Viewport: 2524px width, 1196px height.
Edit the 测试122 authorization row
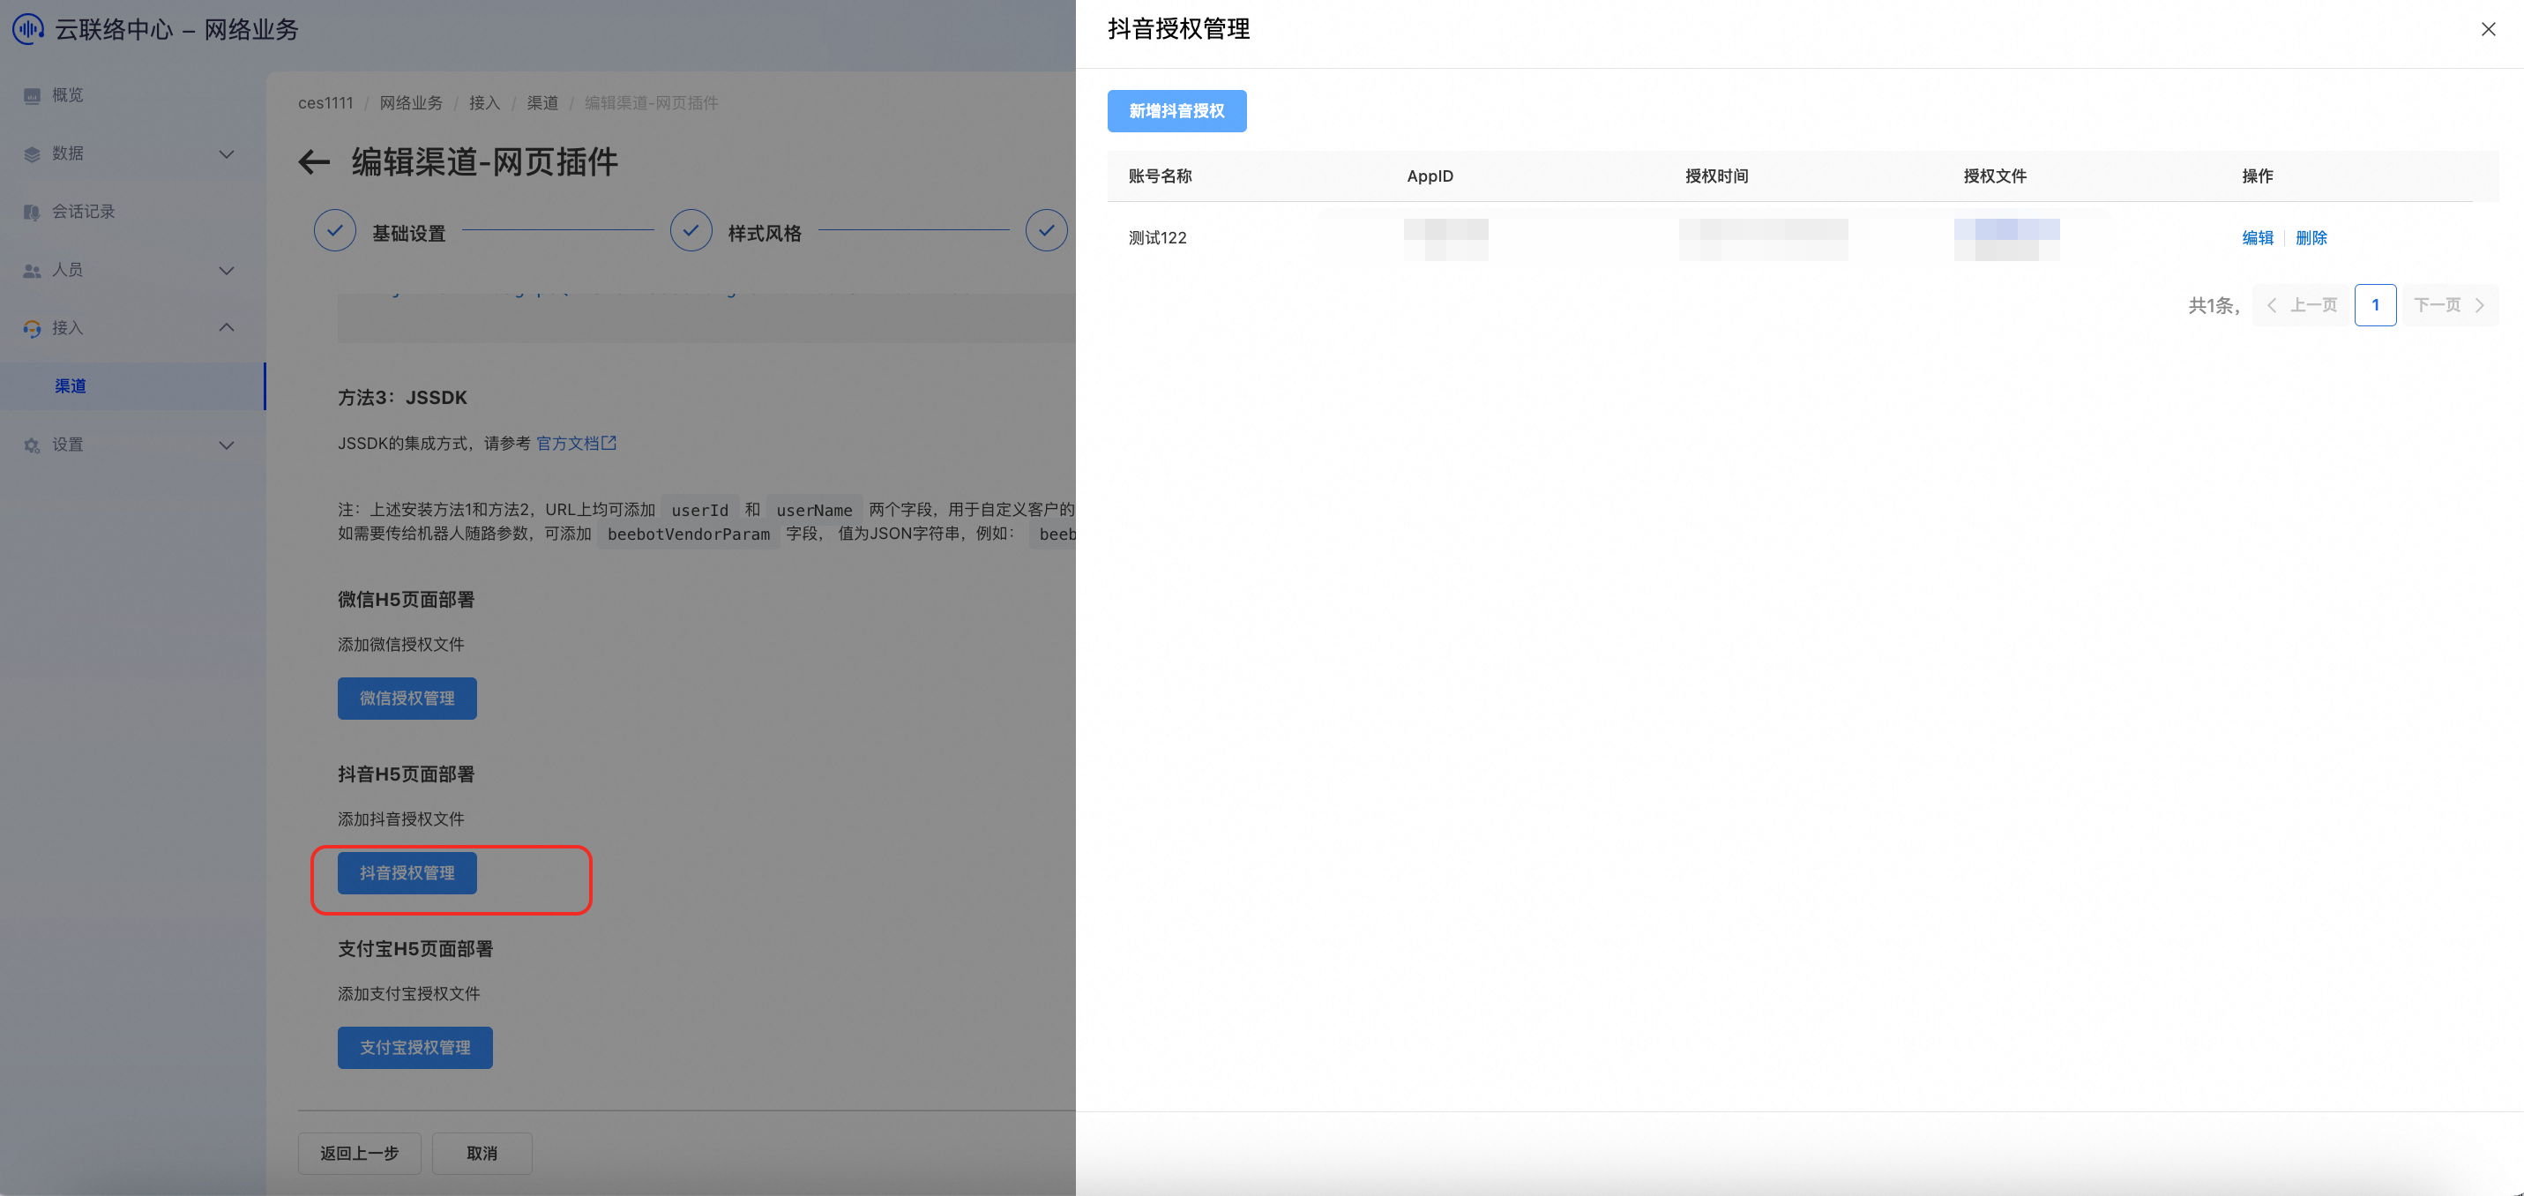[2258, 238]
